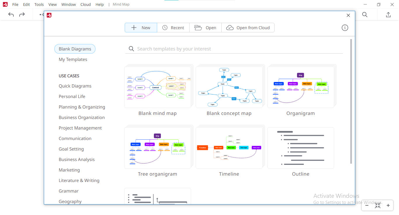Open the Tools menu
399x215 pixels.
point(39,4)
